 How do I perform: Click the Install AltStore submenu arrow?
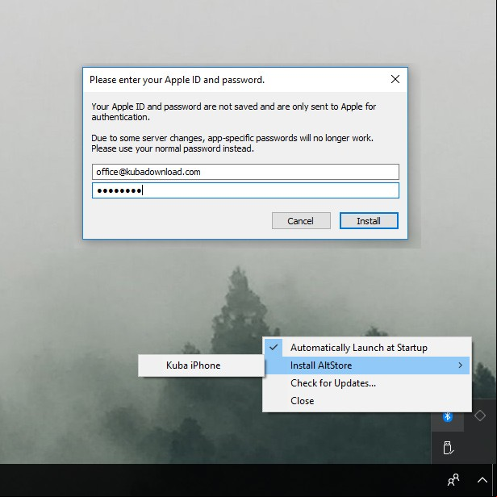click(460, 365)
